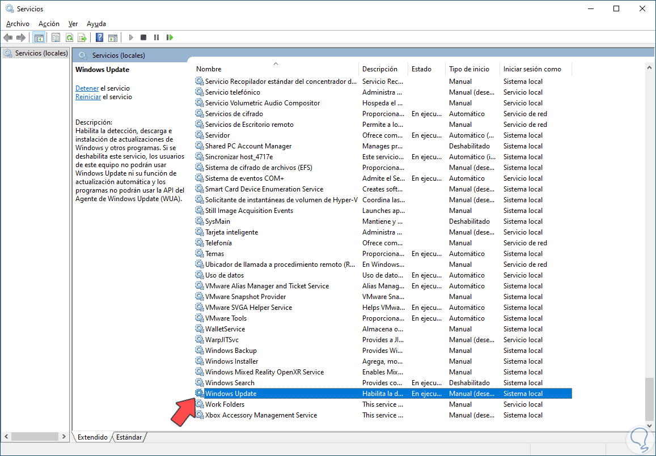Select the Shared PC Account Manager service
This screenshot has height=456, width=656.
(383, 146)
